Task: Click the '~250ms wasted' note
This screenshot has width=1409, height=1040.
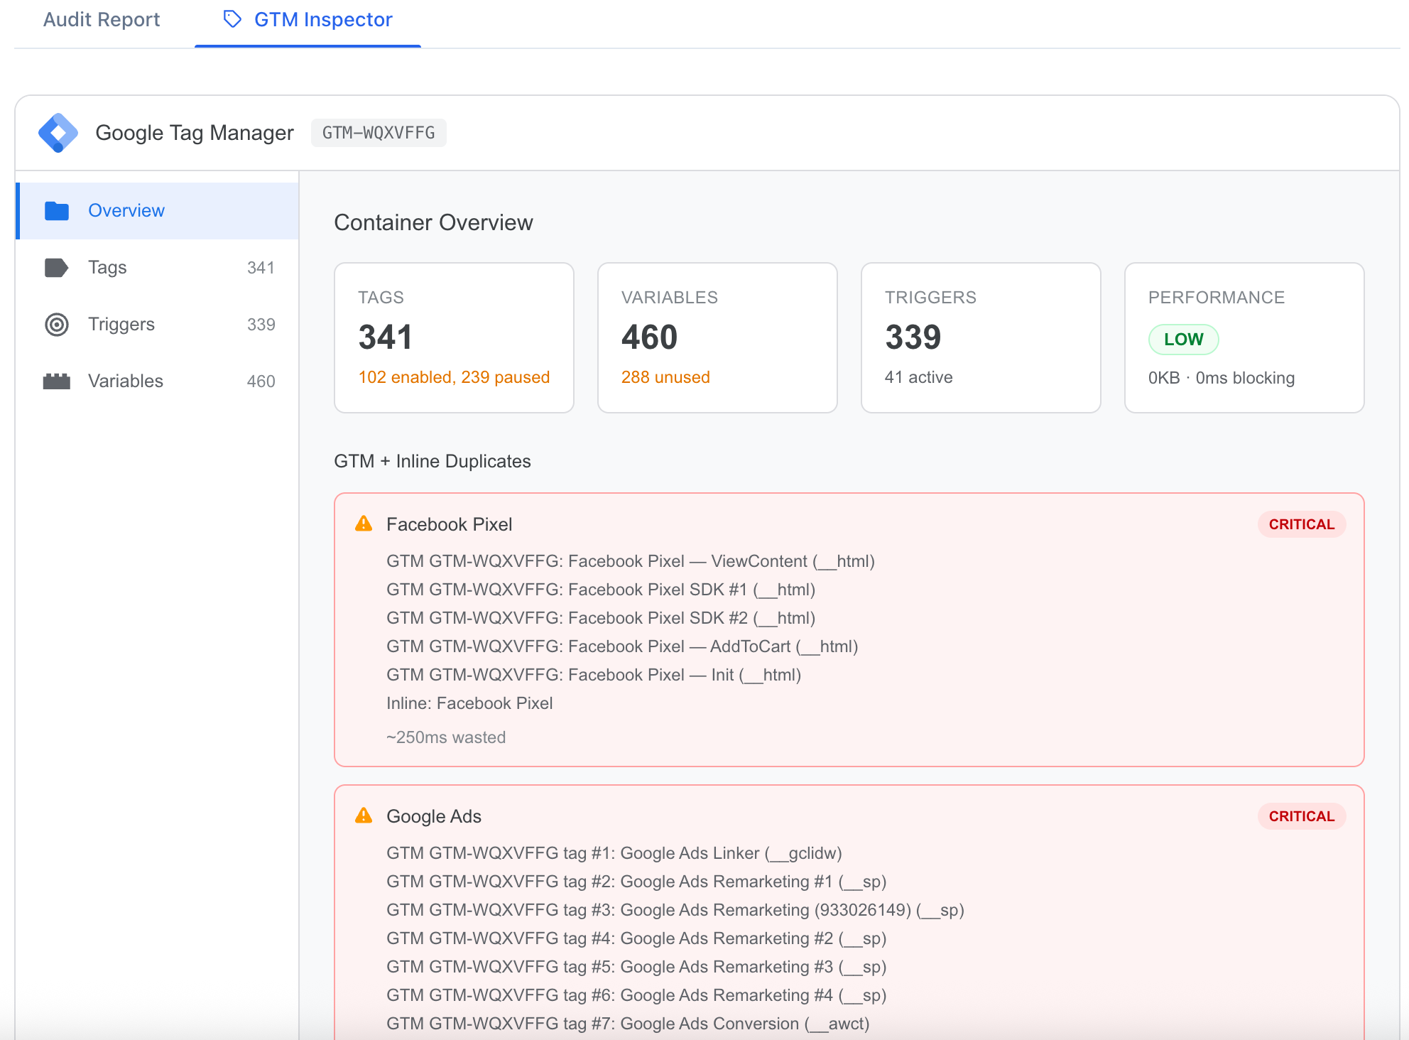Action: 446,737
